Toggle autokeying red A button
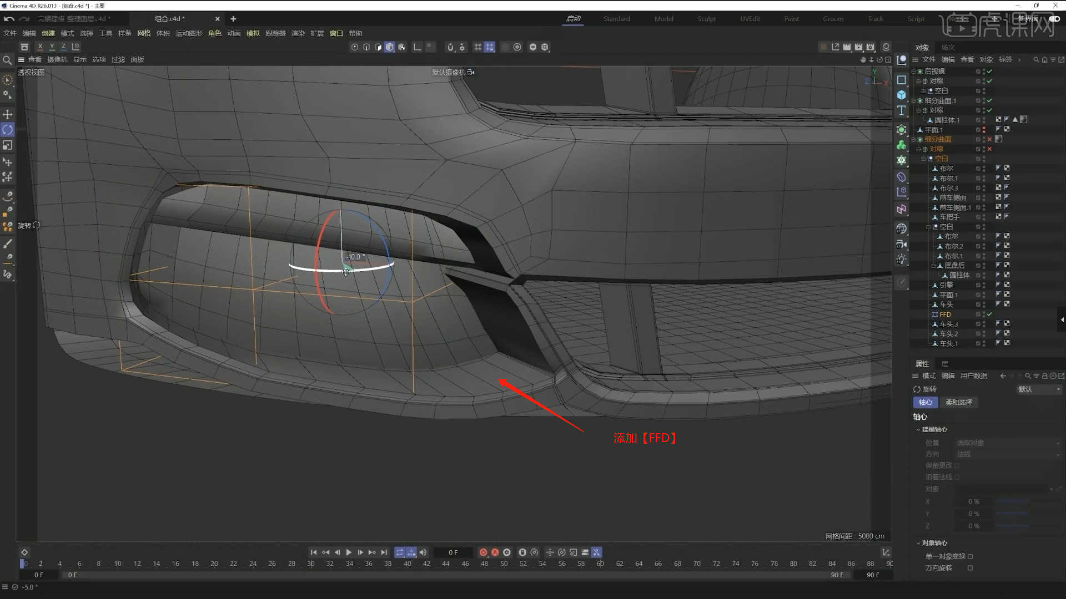Screen dimensions: 1066x599 [495, 552]
